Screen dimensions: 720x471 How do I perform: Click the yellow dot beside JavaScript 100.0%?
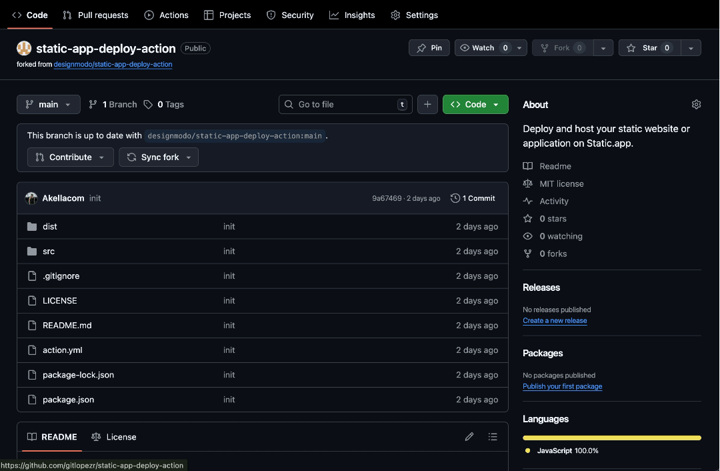527,451
